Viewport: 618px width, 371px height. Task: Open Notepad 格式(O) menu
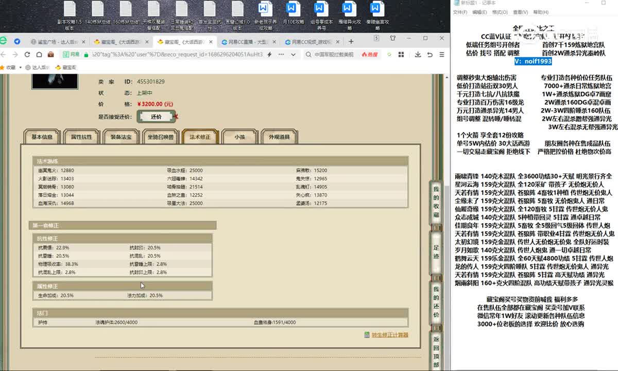[x=500, y=12]
